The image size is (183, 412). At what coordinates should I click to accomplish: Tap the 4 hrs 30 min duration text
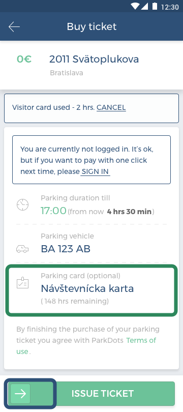(129, 212)
